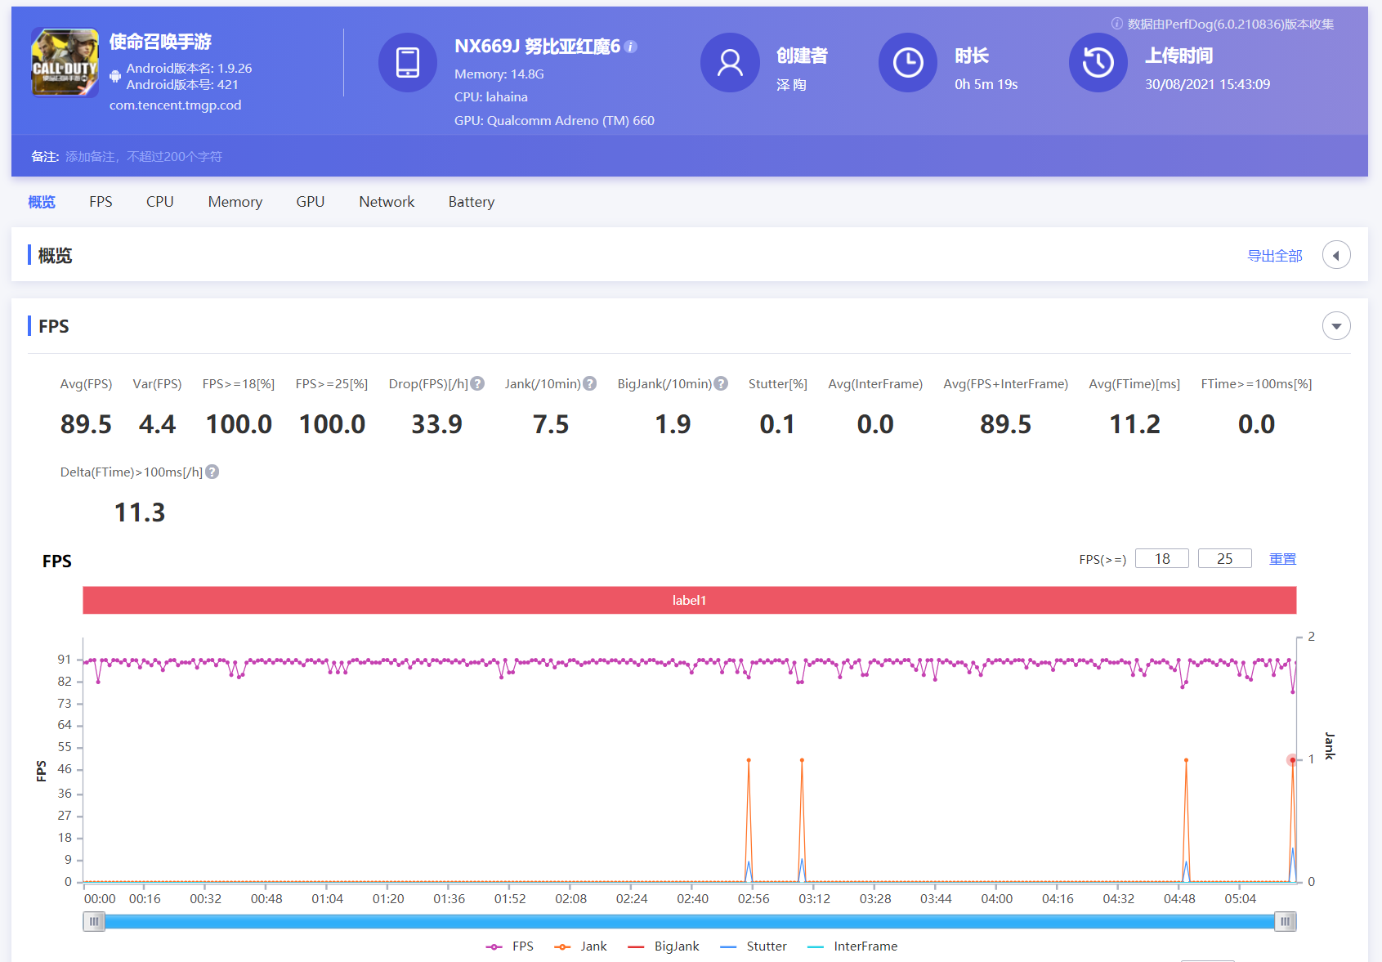Viewport: 1382px width, 962px height.
Task: Open the Memory tab
Action: click(235, 202)
